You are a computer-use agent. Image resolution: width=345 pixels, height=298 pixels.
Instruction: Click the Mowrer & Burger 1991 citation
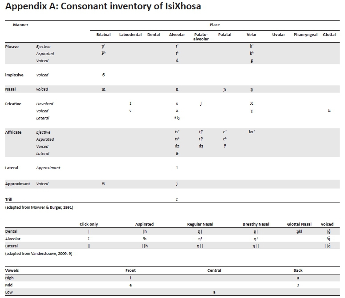[39, 207]
